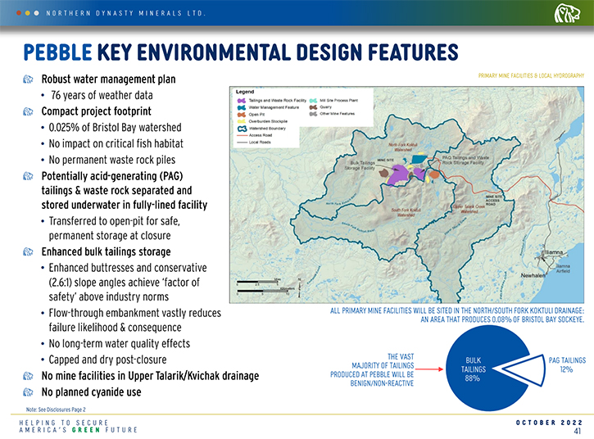Click the '76 years of weather data' bullet

pos(102,95)
